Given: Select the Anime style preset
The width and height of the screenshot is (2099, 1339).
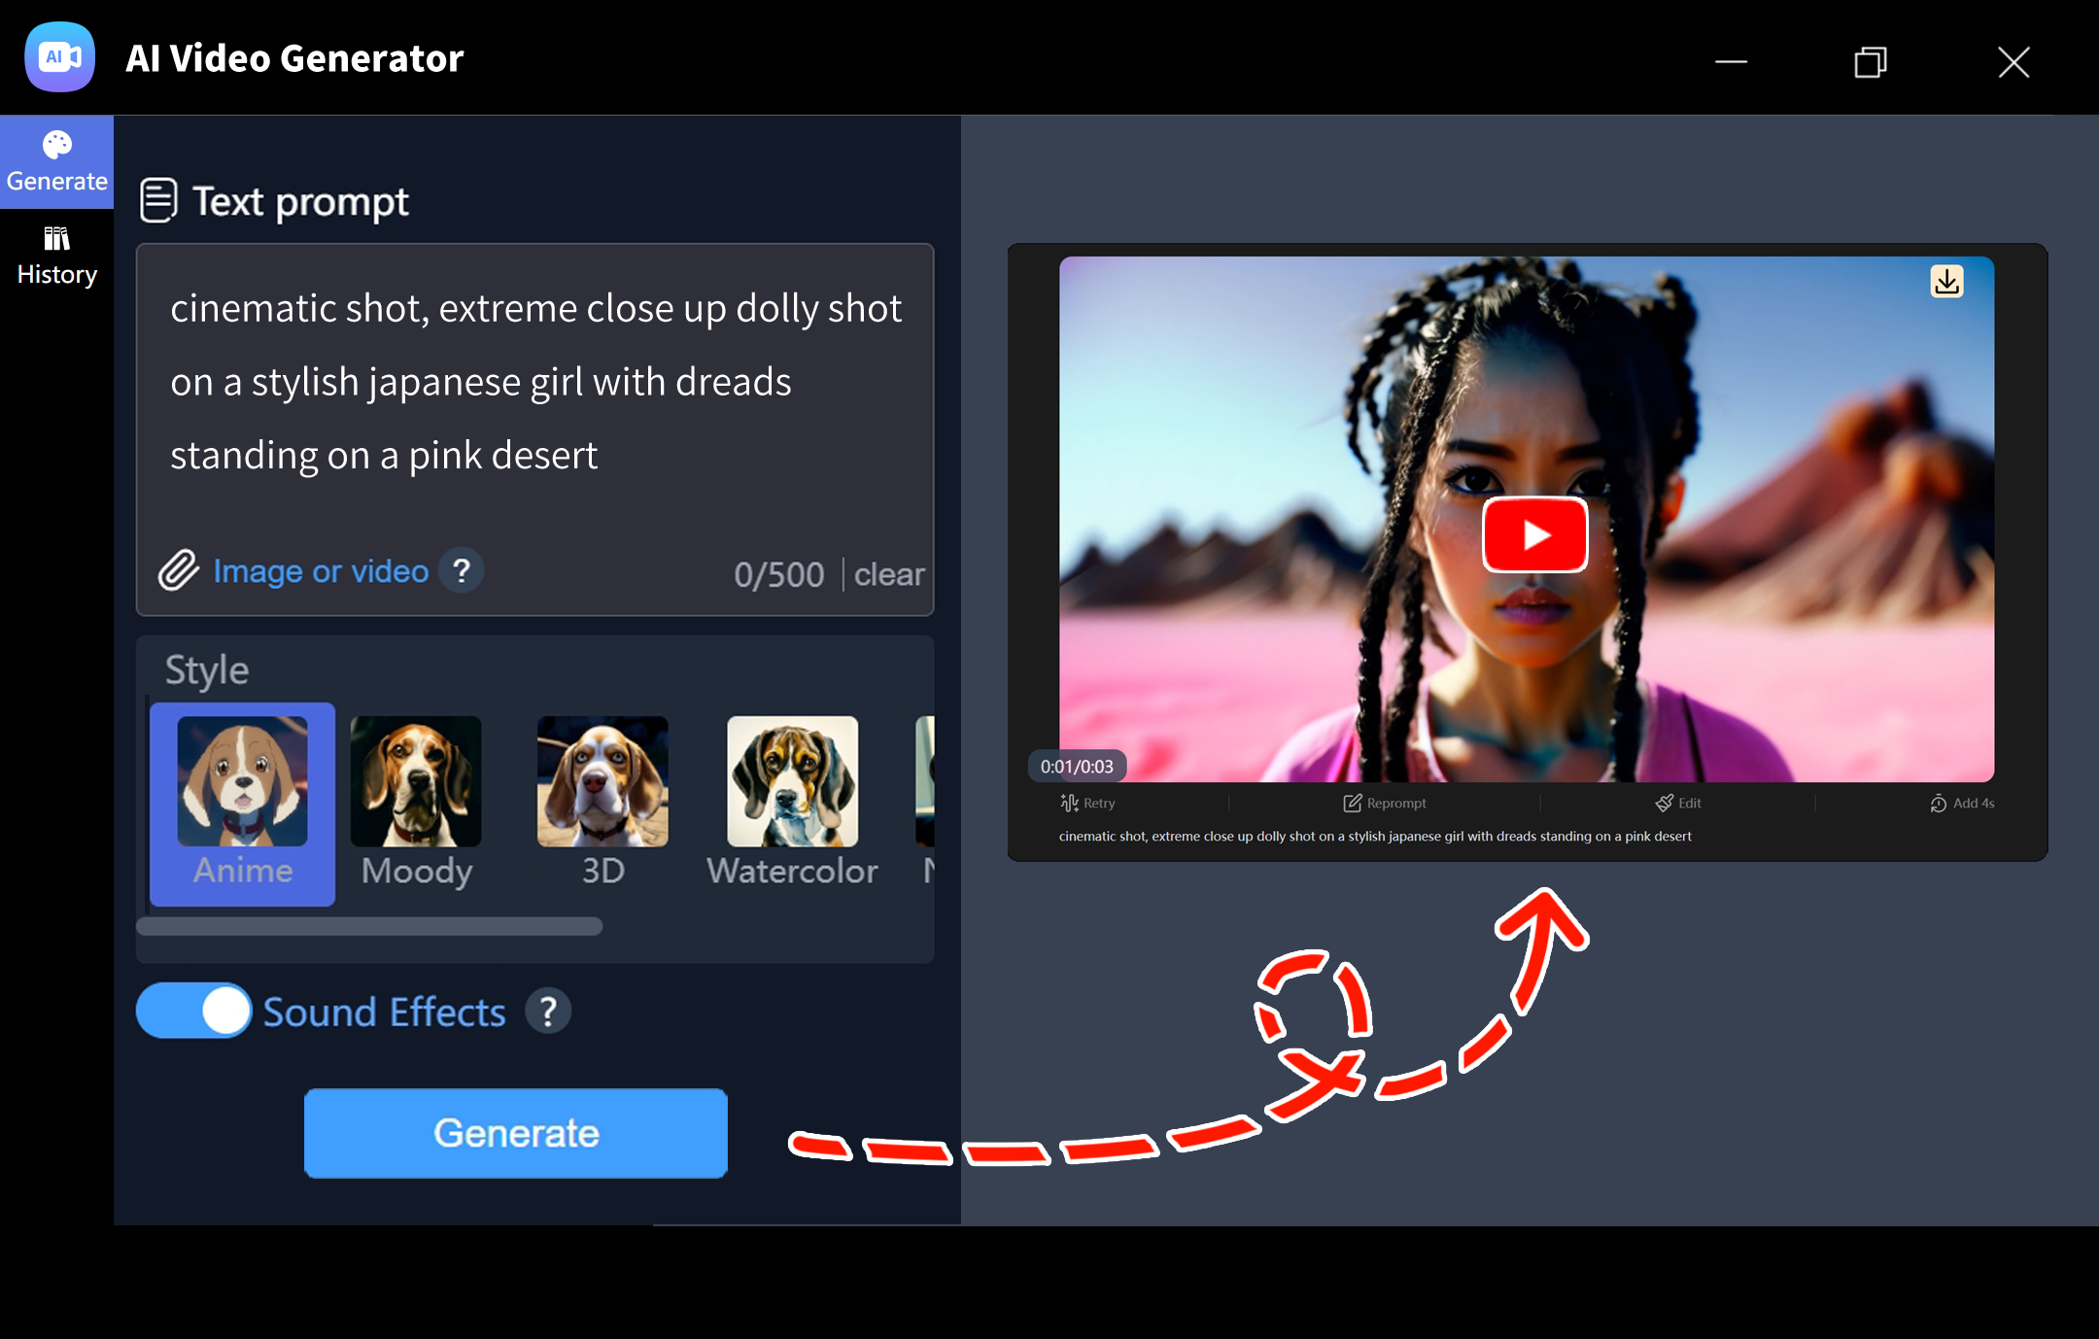Looking at the screenshot, I should pyautogui.click(x=241, y=804).
